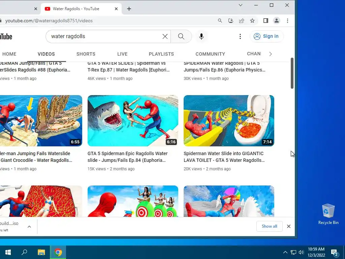This screenshot has height=259, width=345.
Task: Bookmark this page with the star icon
Action: [252, 21]
